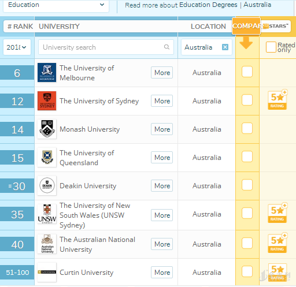Image resolution: width=296 pixels, height=287 pixels.
Task: Check compare box for Australian National University
Action: coord(247,243)
